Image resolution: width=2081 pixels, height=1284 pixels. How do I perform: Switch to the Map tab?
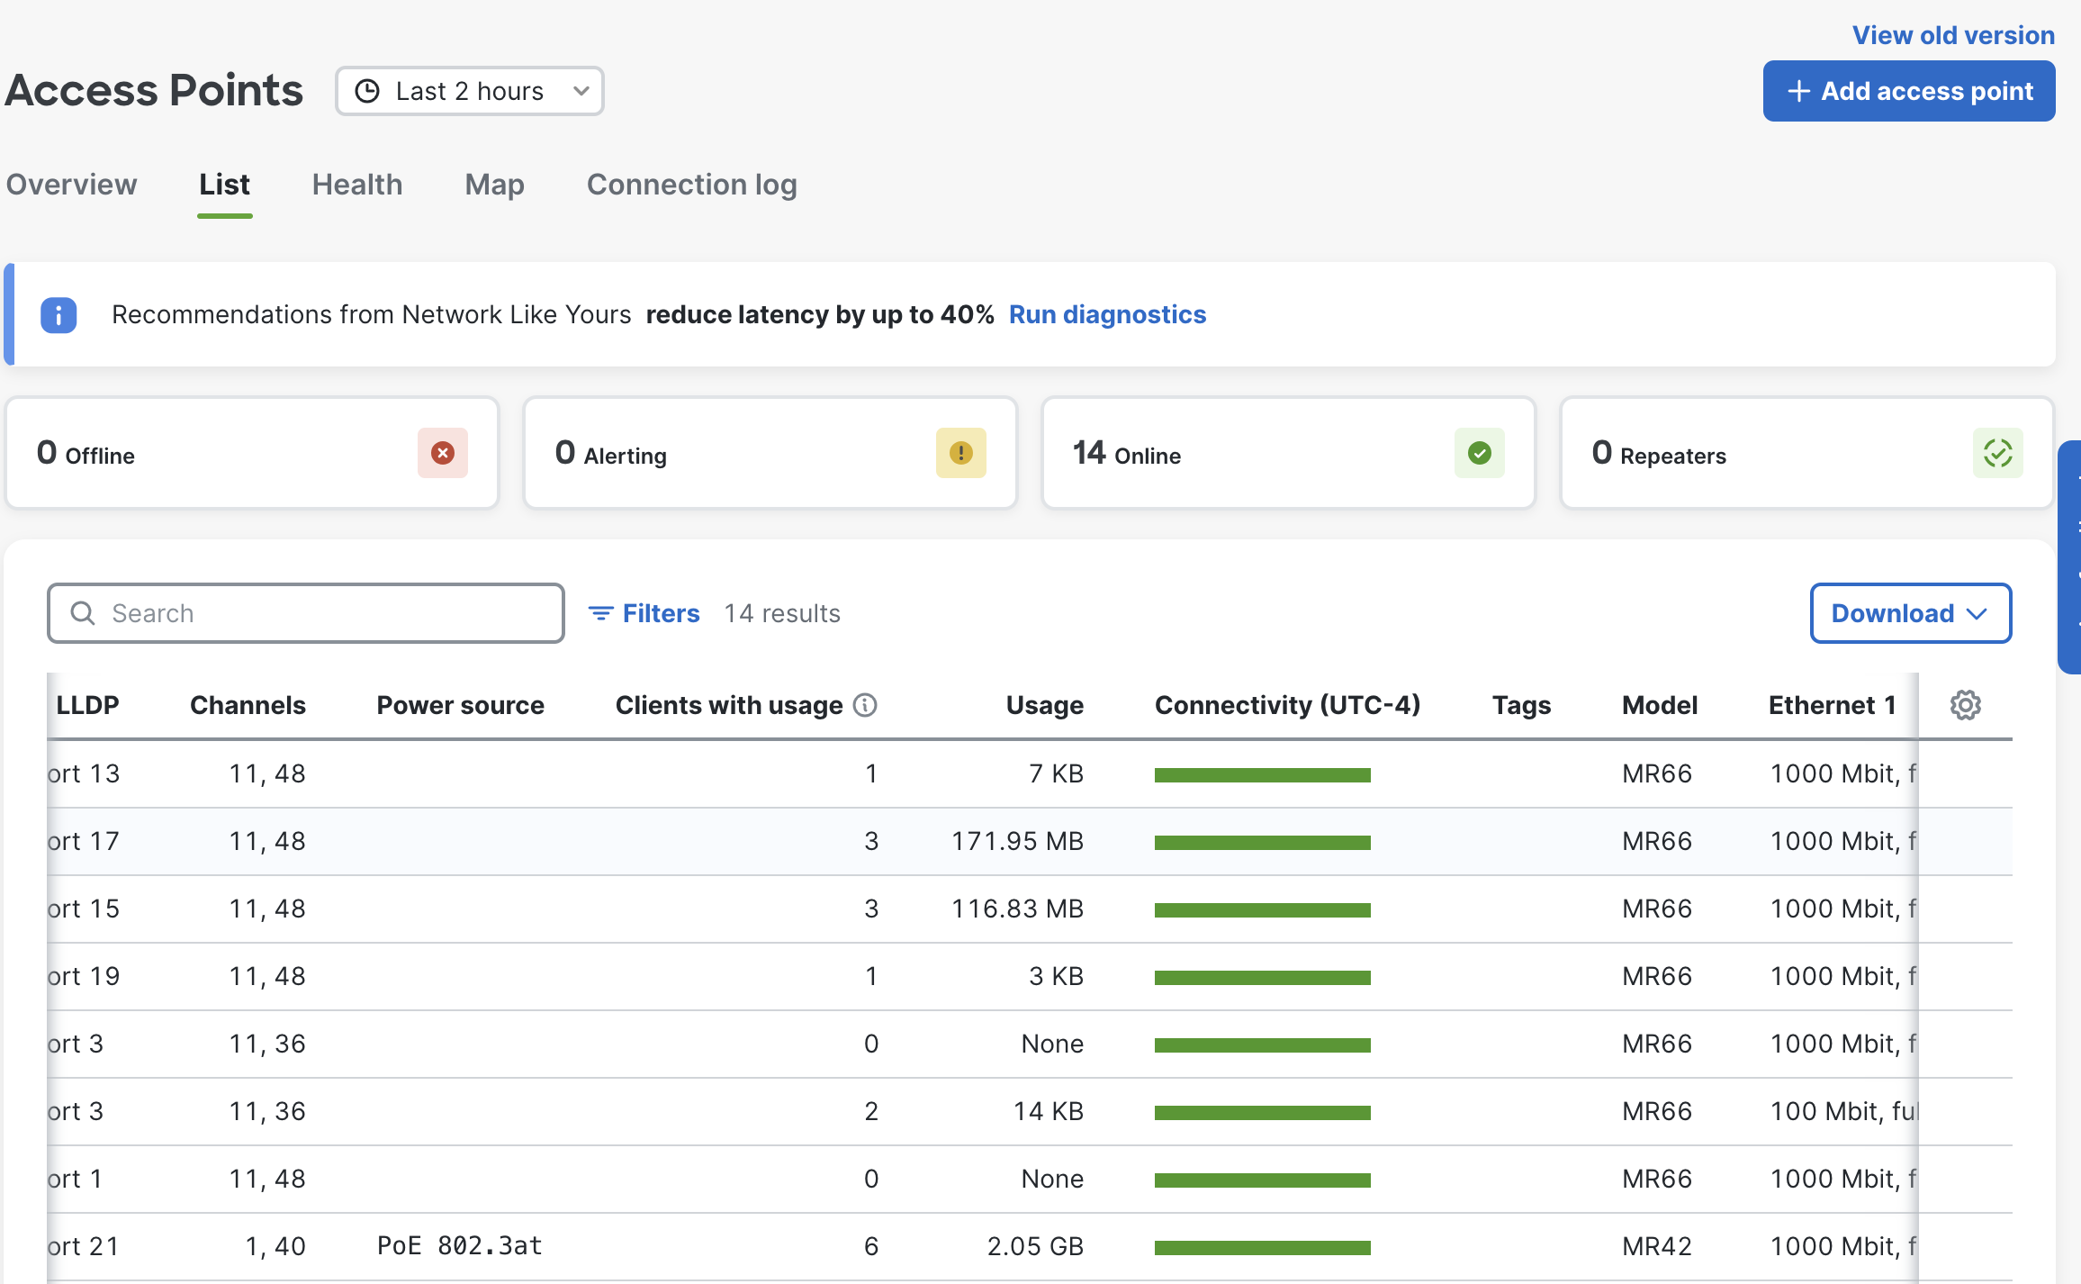(494, 185)
